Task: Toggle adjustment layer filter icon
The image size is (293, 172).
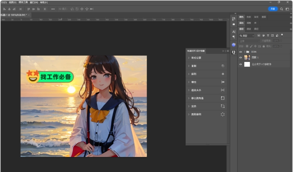Action: pos(263,35)
